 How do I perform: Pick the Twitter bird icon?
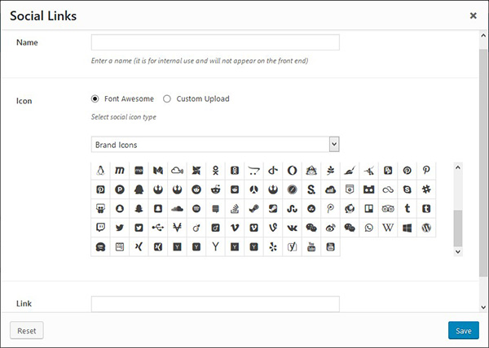pos(120,228)
